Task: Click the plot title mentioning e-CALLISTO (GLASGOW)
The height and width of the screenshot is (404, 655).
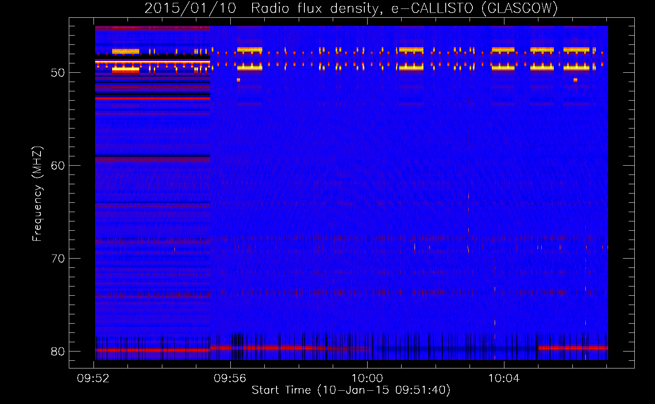Action: [351, 8]
